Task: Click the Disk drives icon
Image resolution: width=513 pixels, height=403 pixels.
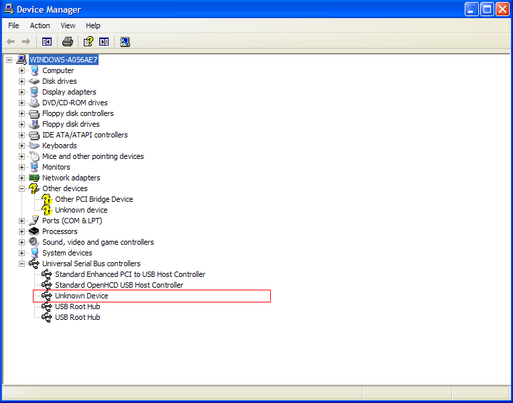Action: click(34, 81)
